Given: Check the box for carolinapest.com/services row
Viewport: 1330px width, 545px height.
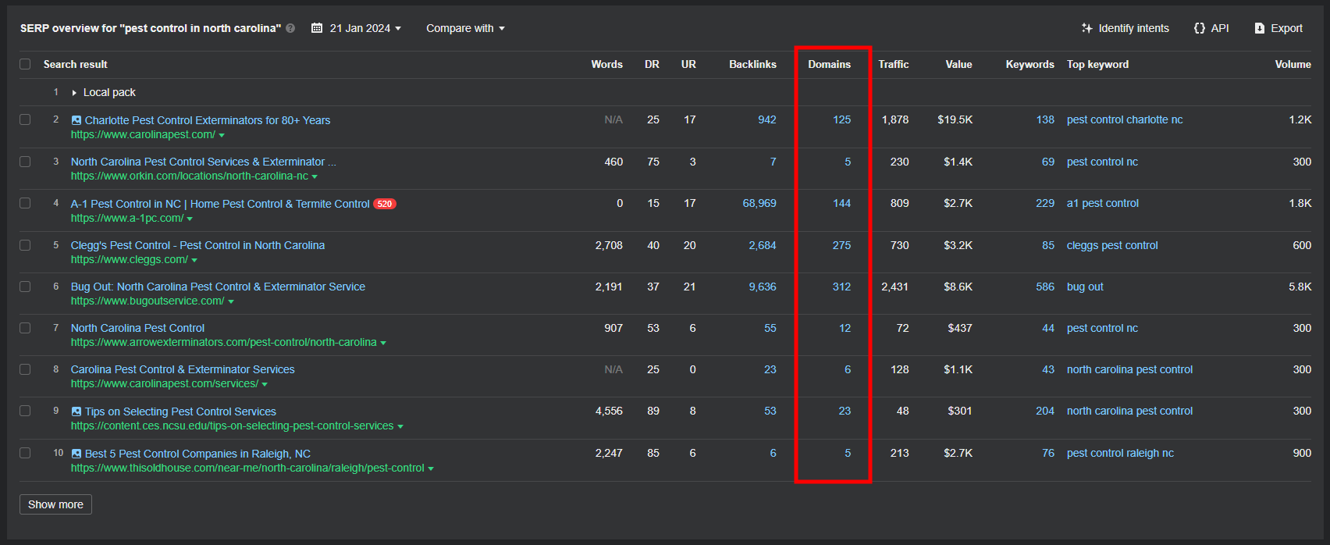Looking at the screenshot, I should pyautogui.click(x=25, y=369).
